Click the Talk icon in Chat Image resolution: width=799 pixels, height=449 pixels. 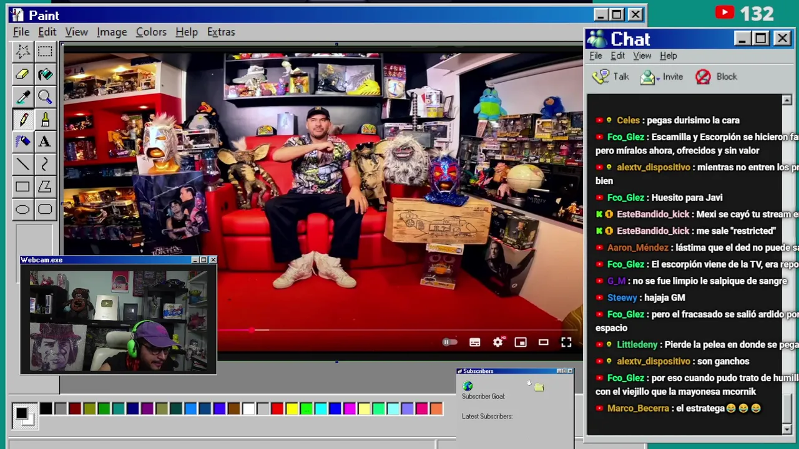point(600,77)
